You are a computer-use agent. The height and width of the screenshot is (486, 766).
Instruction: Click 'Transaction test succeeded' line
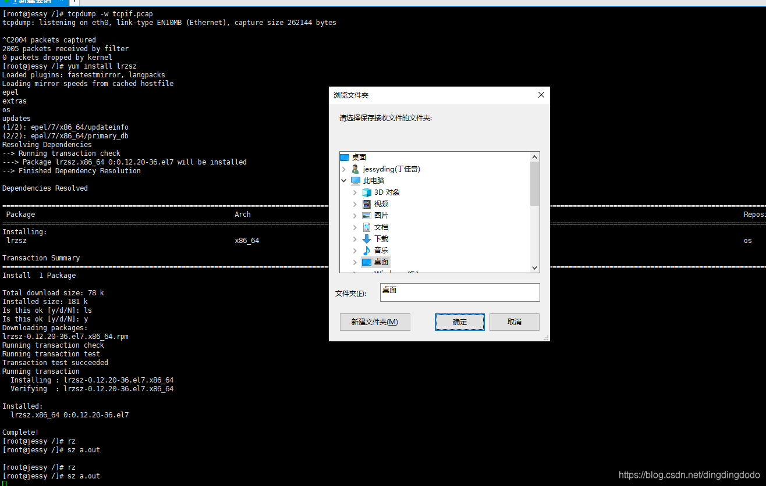(x=55, y=363)
